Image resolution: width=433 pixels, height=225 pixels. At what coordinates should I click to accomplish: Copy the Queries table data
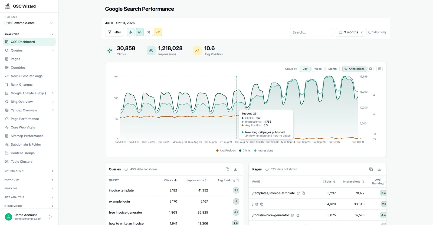228,169
